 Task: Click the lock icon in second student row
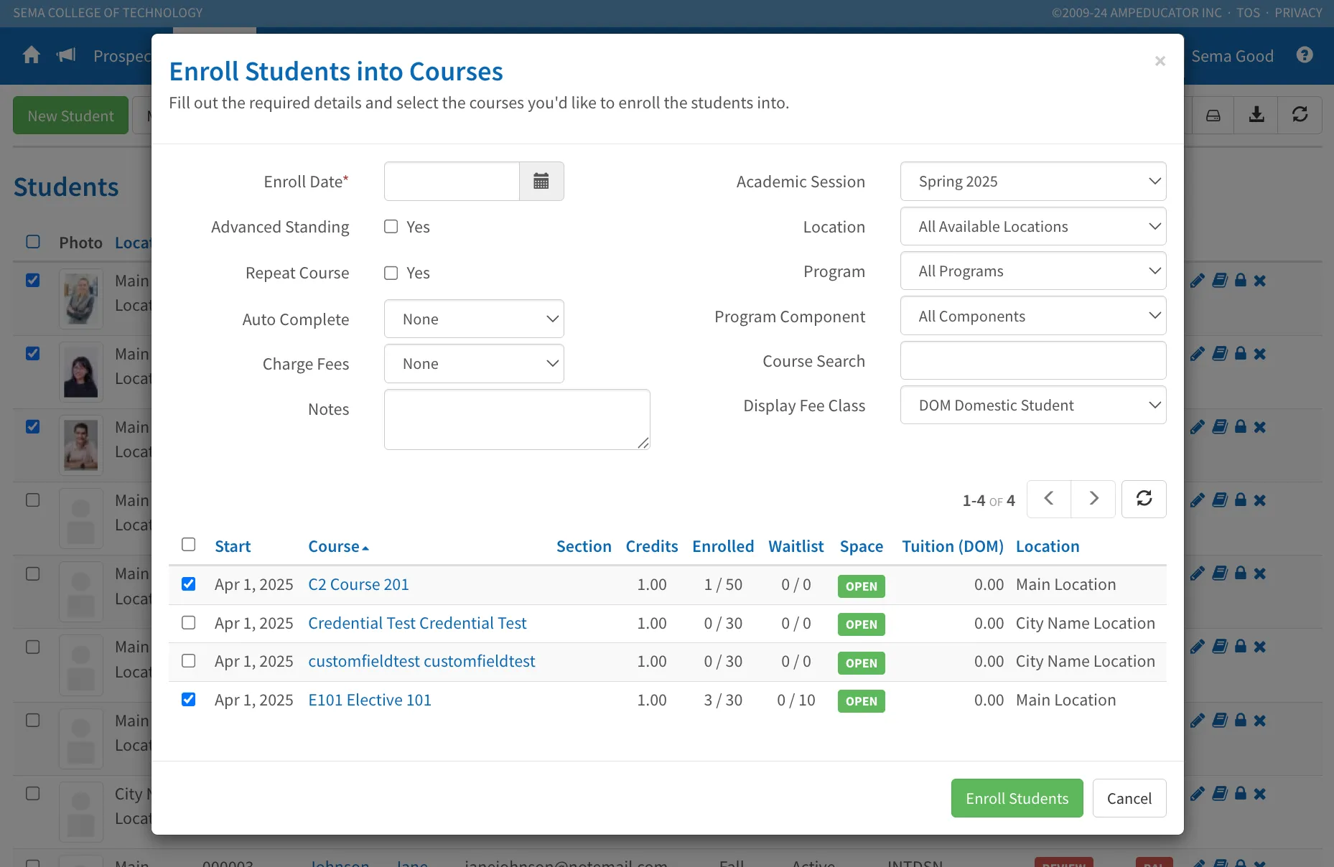(1240, 354)
